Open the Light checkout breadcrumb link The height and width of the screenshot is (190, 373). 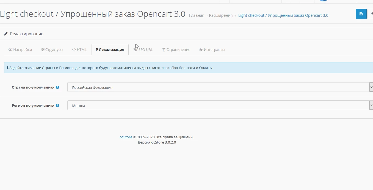pos(283,15)
